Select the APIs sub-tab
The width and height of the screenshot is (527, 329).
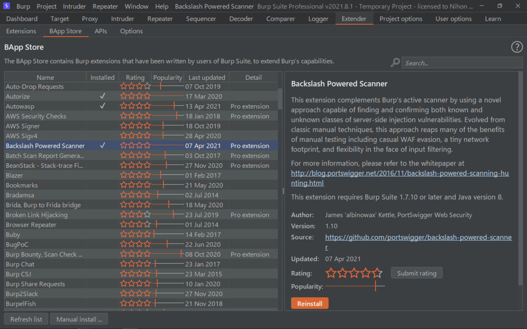101,31
